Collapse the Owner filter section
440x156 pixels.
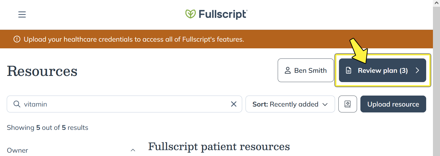[133, 150]
